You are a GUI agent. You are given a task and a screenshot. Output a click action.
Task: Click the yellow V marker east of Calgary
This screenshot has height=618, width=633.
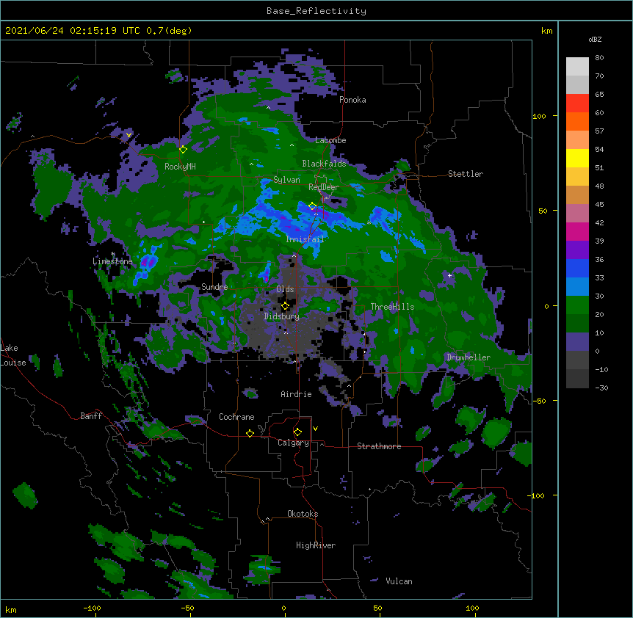[315, 429]
